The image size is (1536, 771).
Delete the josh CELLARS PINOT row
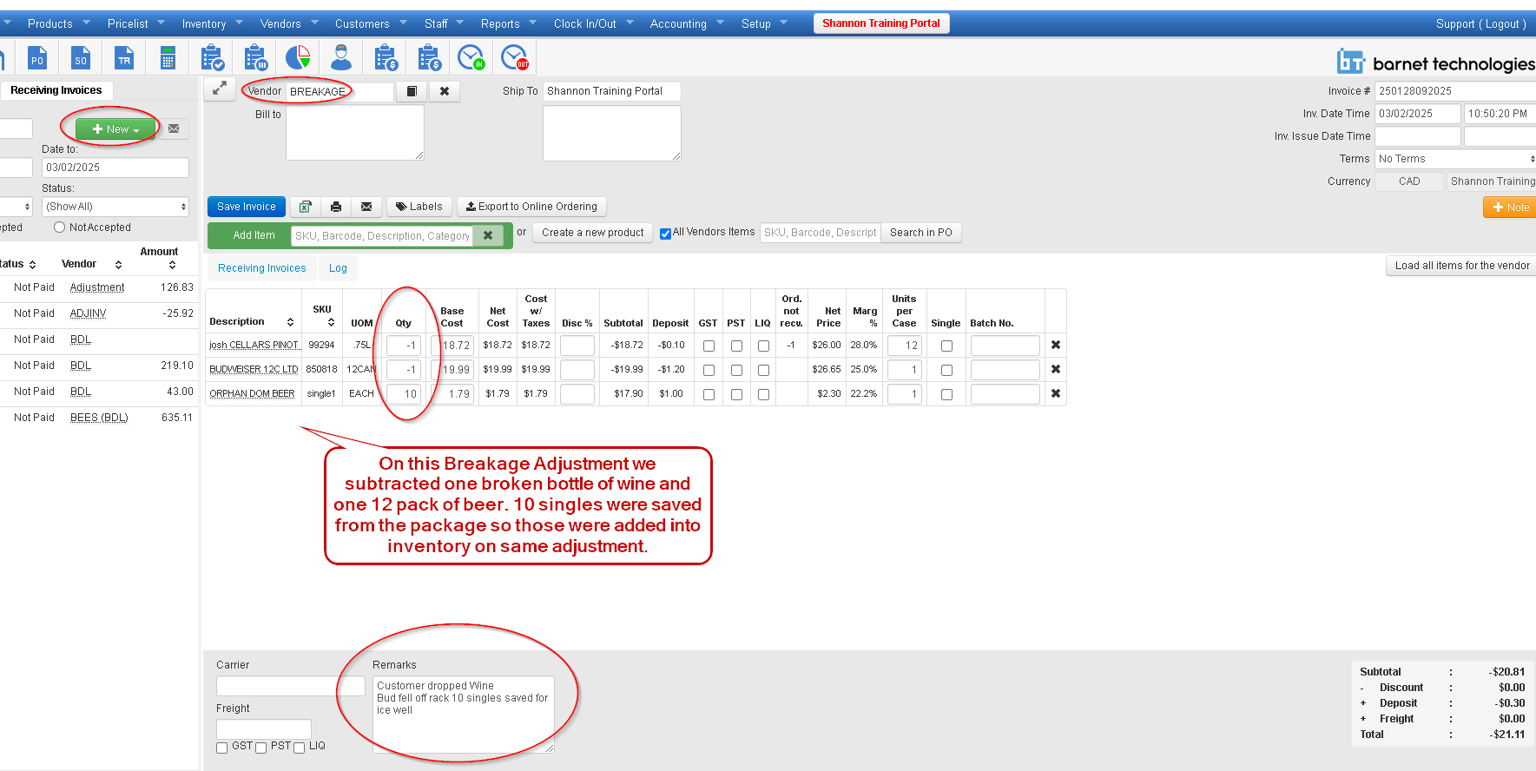(1056, 345)
